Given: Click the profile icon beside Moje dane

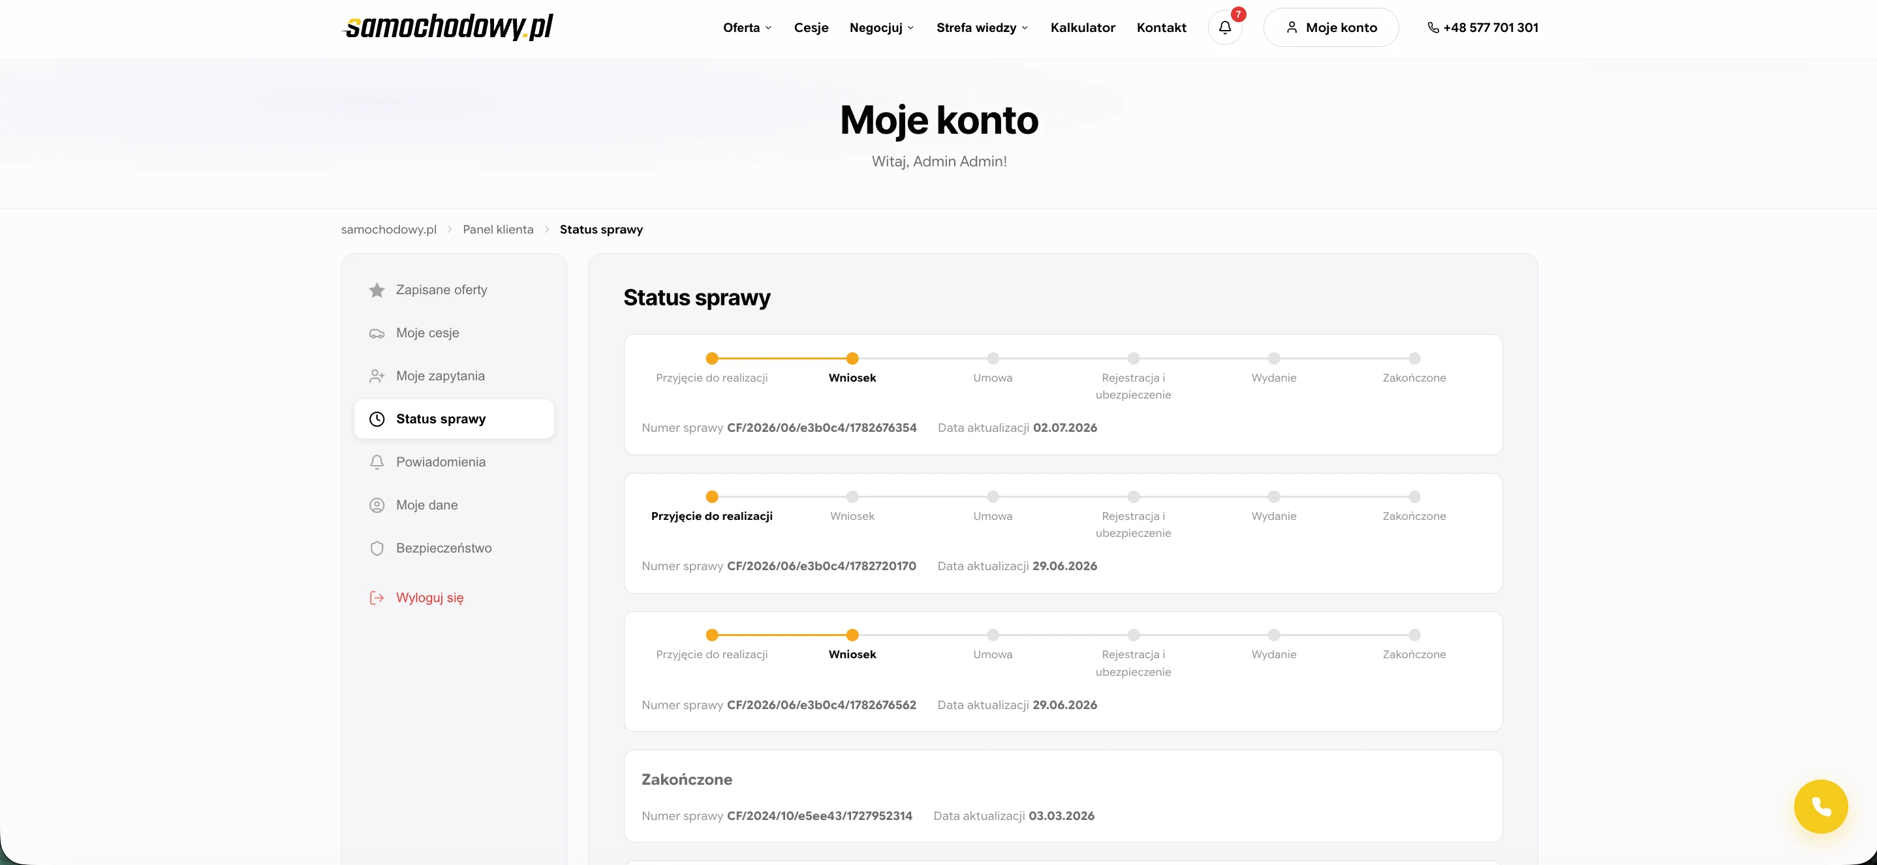Looking at the screenshot, I should (x=377, y=506).
